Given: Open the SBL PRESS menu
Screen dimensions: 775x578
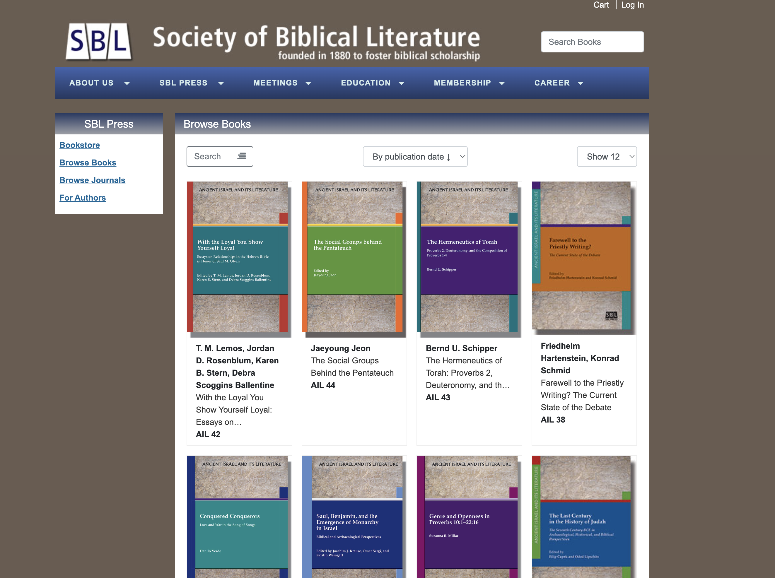Looking at the screenshot, I should pos(183,83).
